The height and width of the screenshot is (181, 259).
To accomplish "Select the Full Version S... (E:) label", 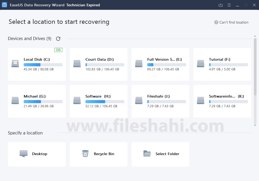I will pyautogui.click(x=164, y=59).
